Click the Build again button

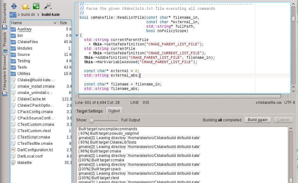257,120
